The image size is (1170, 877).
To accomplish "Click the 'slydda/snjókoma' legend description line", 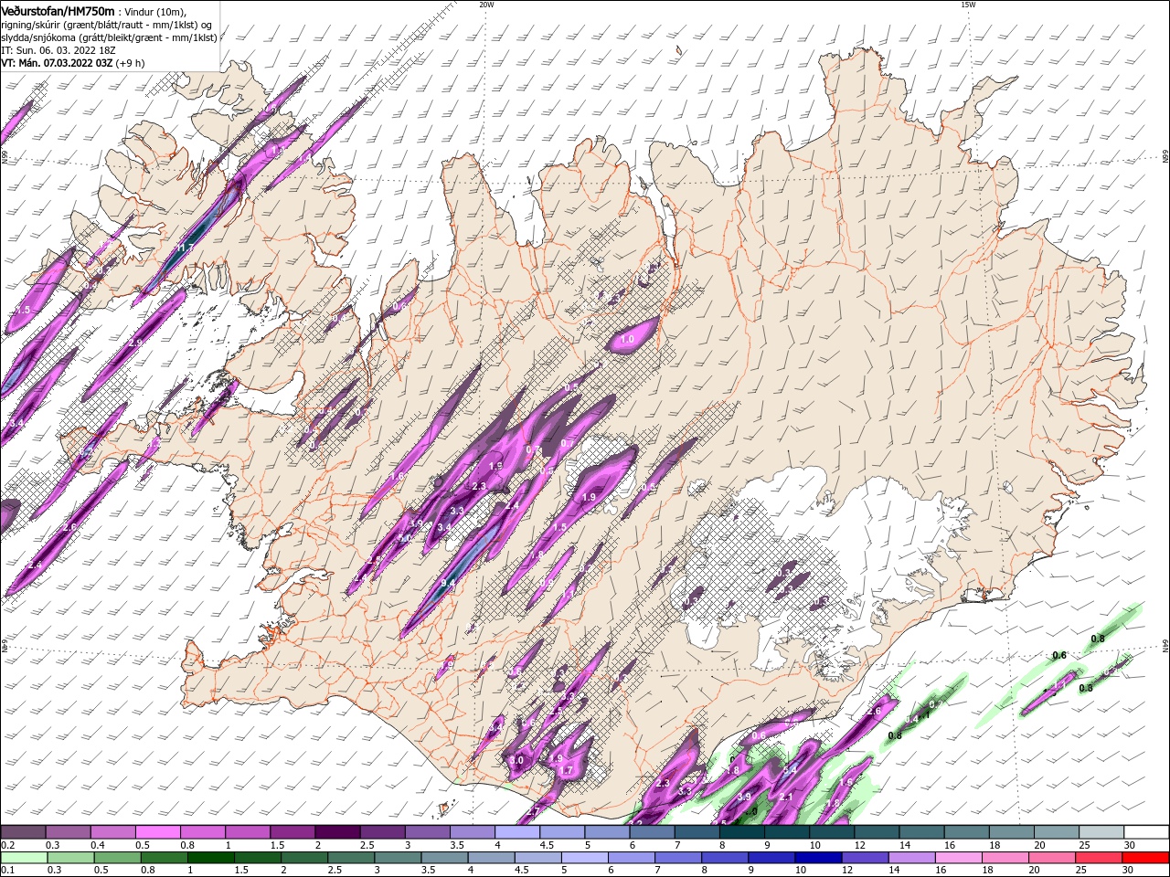I will [109, 37].
